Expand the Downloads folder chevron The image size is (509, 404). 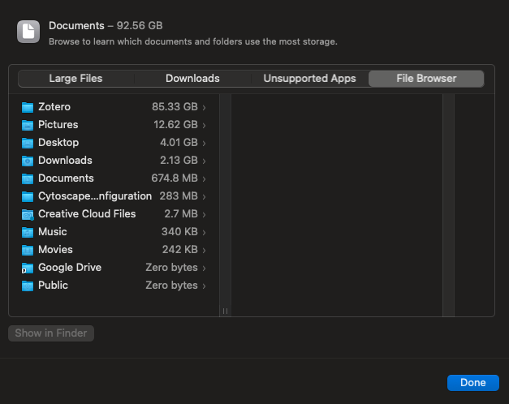(205, 161)
